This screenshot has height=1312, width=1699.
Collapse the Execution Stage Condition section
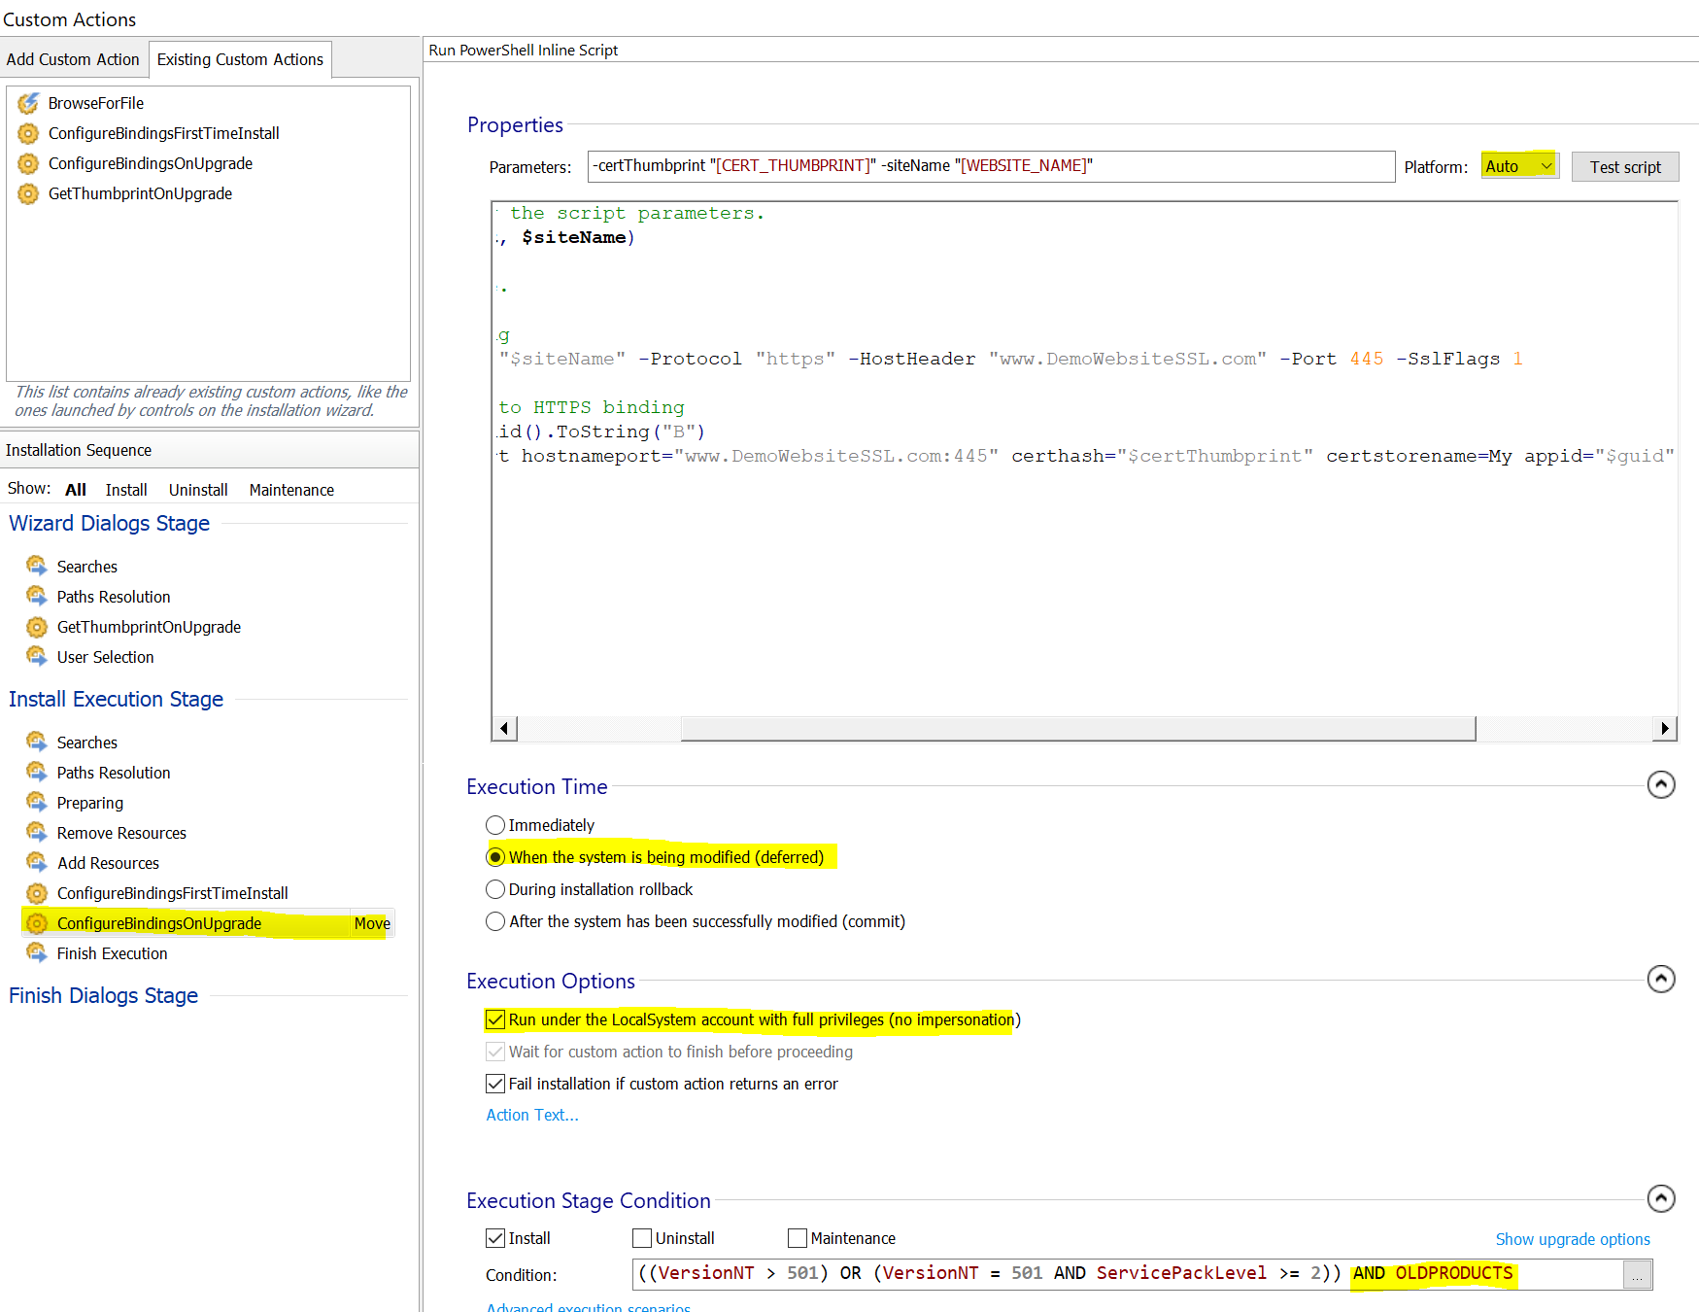pyautogui.click(x=1661, y=1198)
